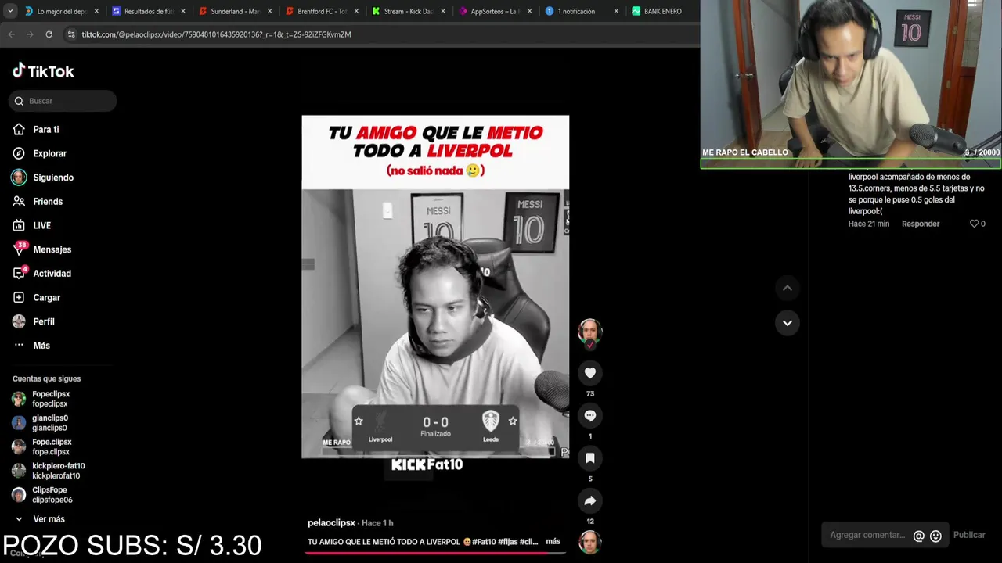Image resolution: width=1002 pixels, height=563 pixels.
Task: Go to next video down arrow
Action: 788,323
